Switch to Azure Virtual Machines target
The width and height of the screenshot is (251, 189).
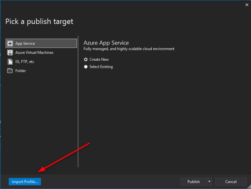[x=34, y=53]
